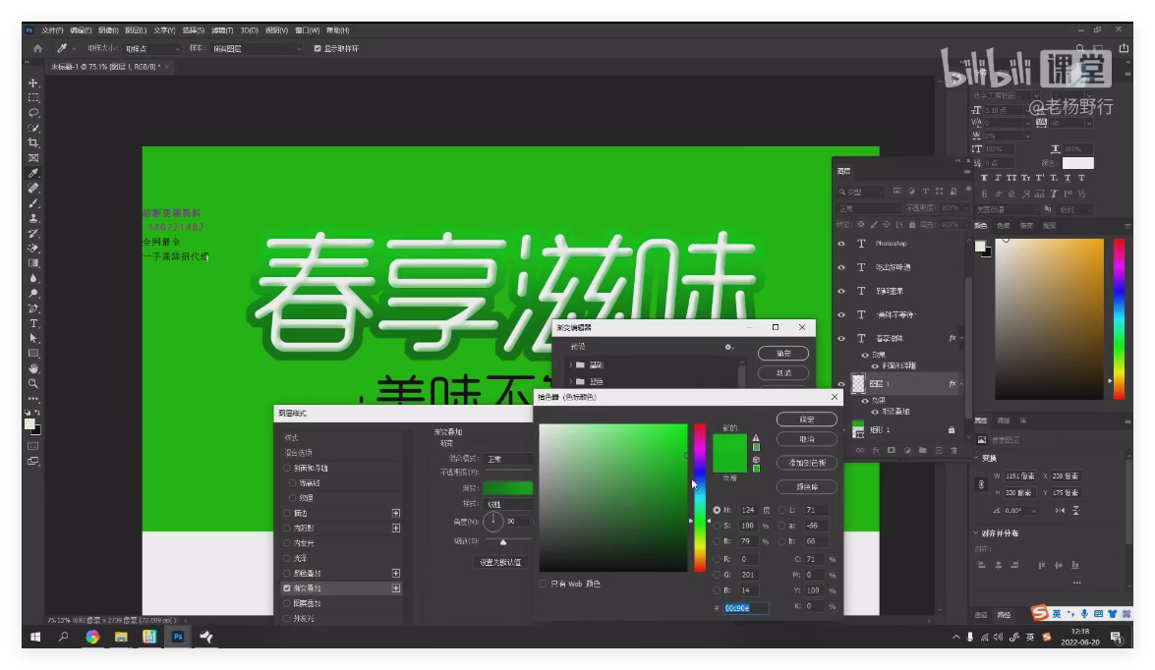Enable the 颜色叠加 (Color Overlay) checkbox
Image resolution: width=1155 pixels, height=670 pixels.
pos(287,573)
